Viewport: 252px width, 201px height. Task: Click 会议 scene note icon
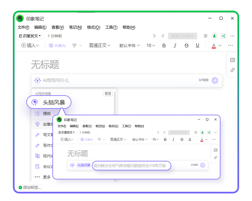[37, 167]
